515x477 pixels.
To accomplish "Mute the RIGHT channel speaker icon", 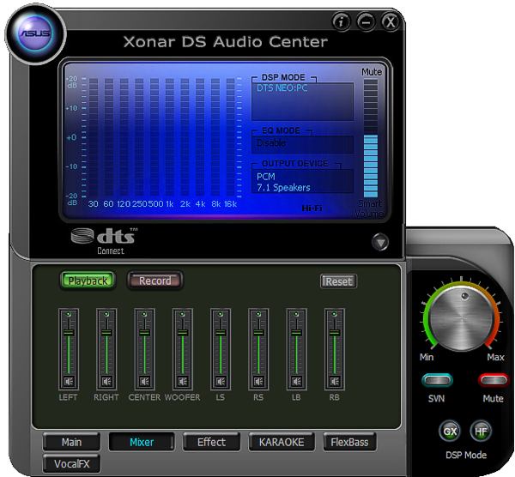I will [x=106, y=382].
